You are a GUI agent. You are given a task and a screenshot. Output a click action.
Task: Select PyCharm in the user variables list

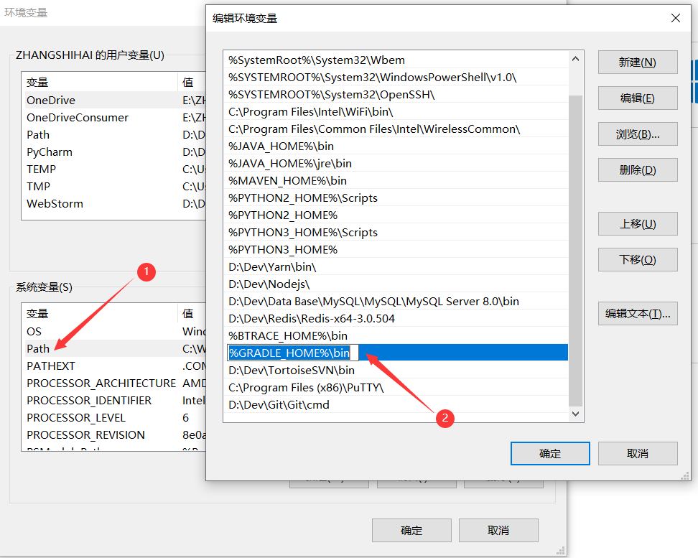[x=50, y=152]
